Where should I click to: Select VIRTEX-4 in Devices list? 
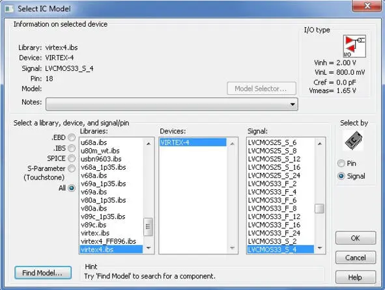tap(193, 142)
